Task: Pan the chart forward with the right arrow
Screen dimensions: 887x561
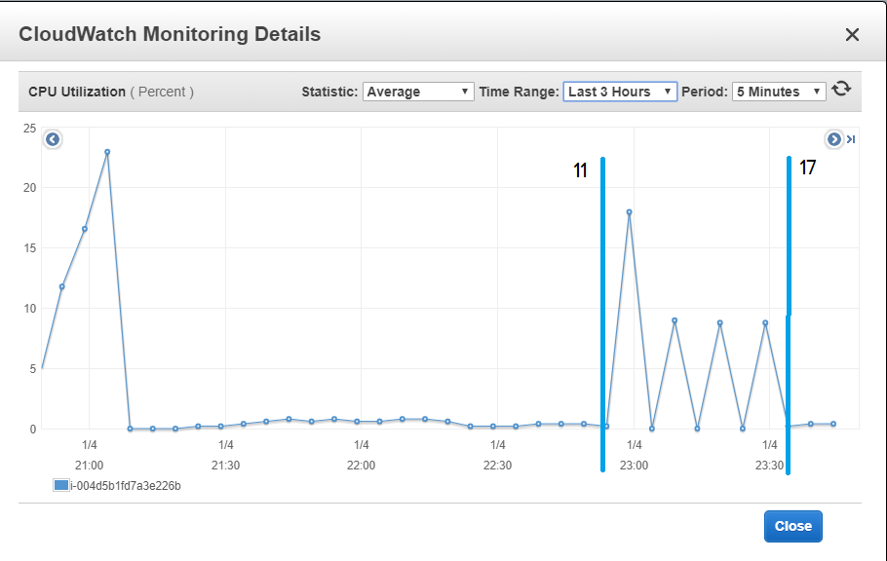Action: pos(833,139)
